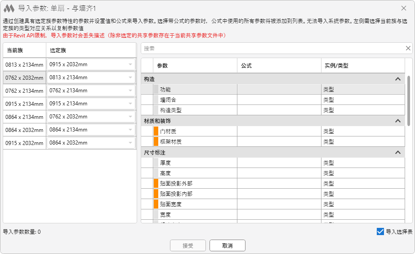Collapse the 材质和装饰 group
415x254 pixels.
pyautogui.click(x=397, y=121)
